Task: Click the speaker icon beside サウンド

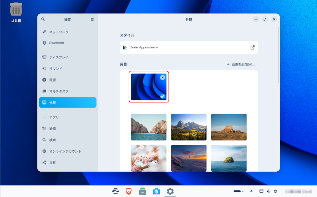Action: 44,68
